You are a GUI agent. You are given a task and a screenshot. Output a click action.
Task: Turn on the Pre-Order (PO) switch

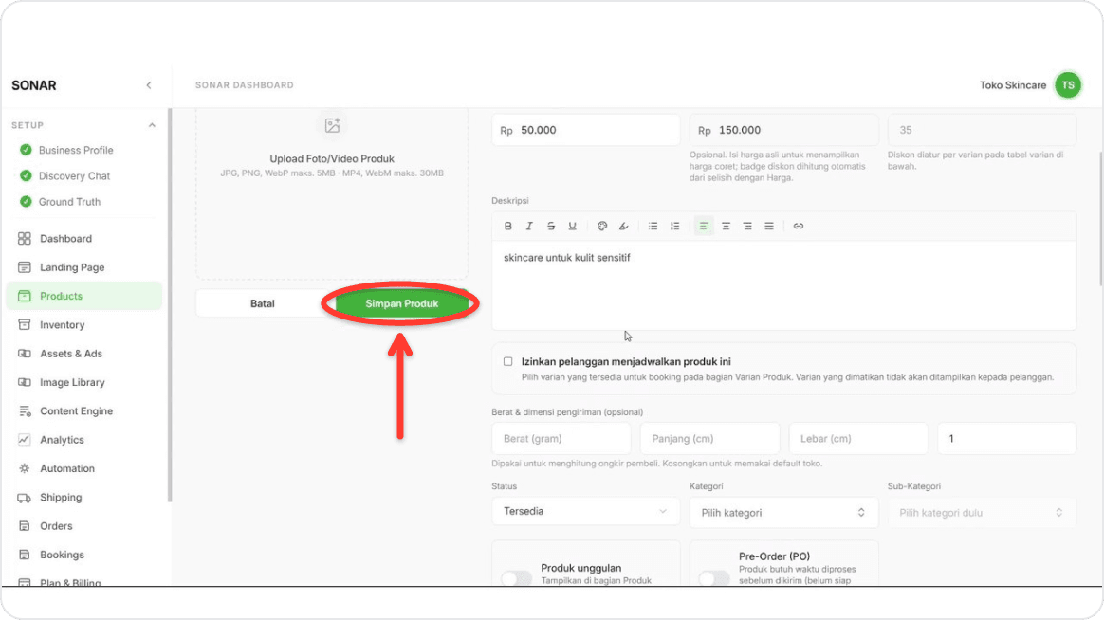pos(714,577)
